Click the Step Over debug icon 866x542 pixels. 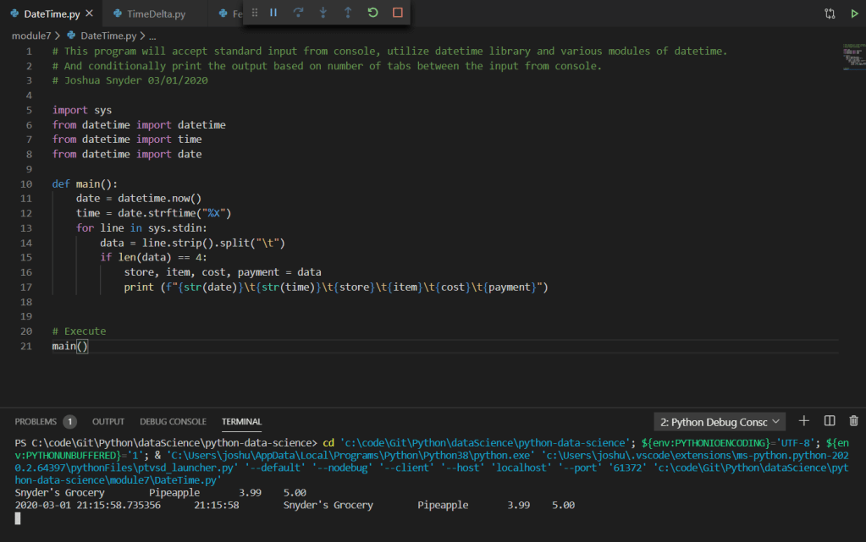[298, 13]
